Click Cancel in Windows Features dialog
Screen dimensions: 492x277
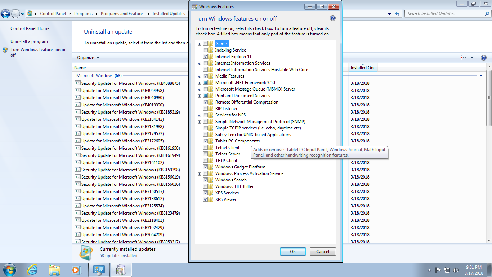point(323,252)
